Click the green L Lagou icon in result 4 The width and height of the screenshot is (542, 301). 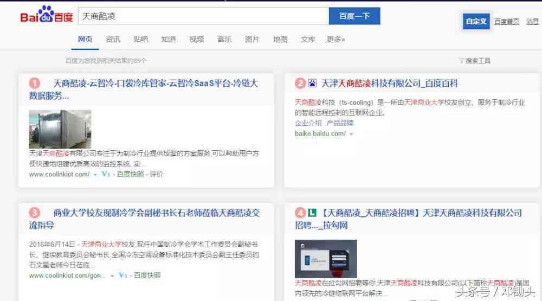(312, 213)
